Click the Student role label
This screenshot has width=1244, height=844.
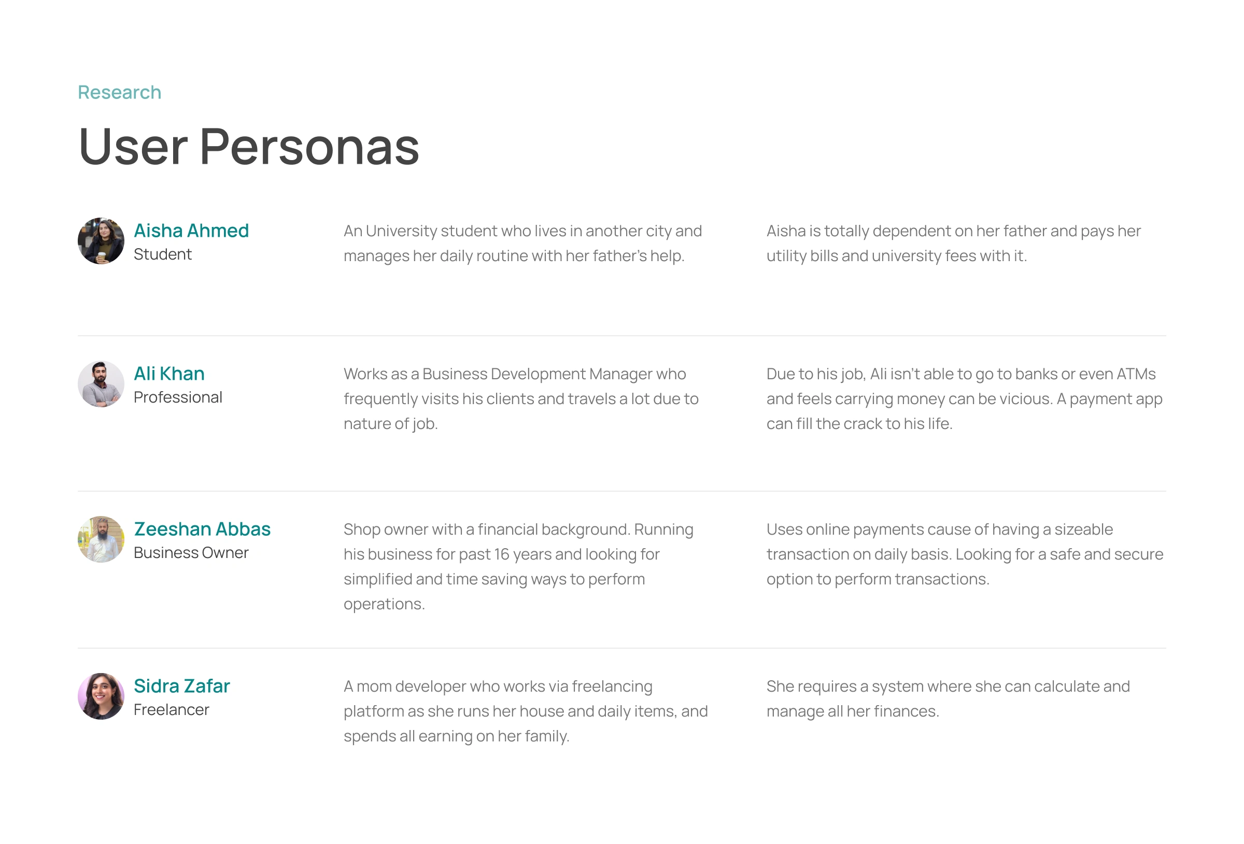[x=162, y=254]
